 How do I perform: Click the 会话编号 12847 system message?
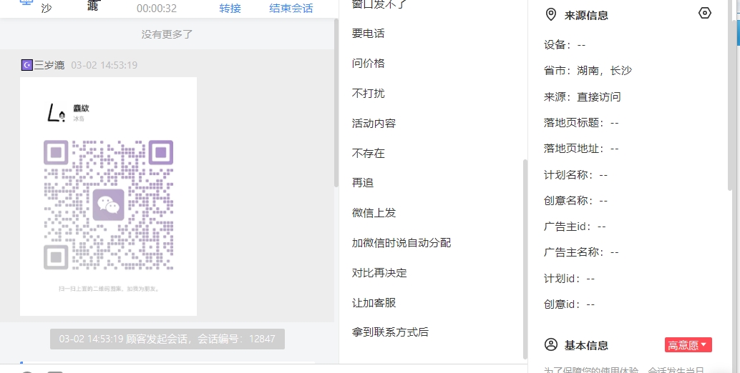click(x=167, y=339)
